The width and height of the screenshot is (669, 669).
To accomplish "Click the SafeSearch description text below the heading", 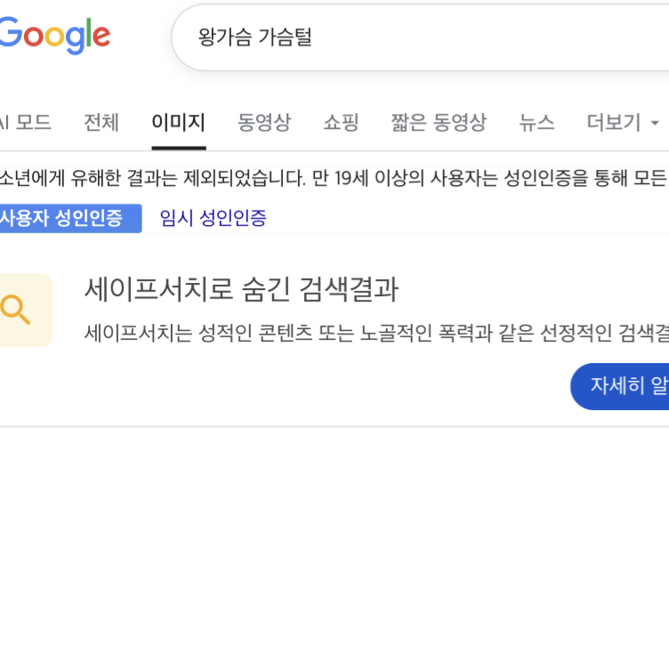I will (x=374, y=334).
